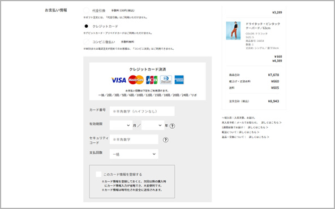This screenshot has height=209, width=335.
Task: Click the item price ¥3,289
Action: [277, 12]
